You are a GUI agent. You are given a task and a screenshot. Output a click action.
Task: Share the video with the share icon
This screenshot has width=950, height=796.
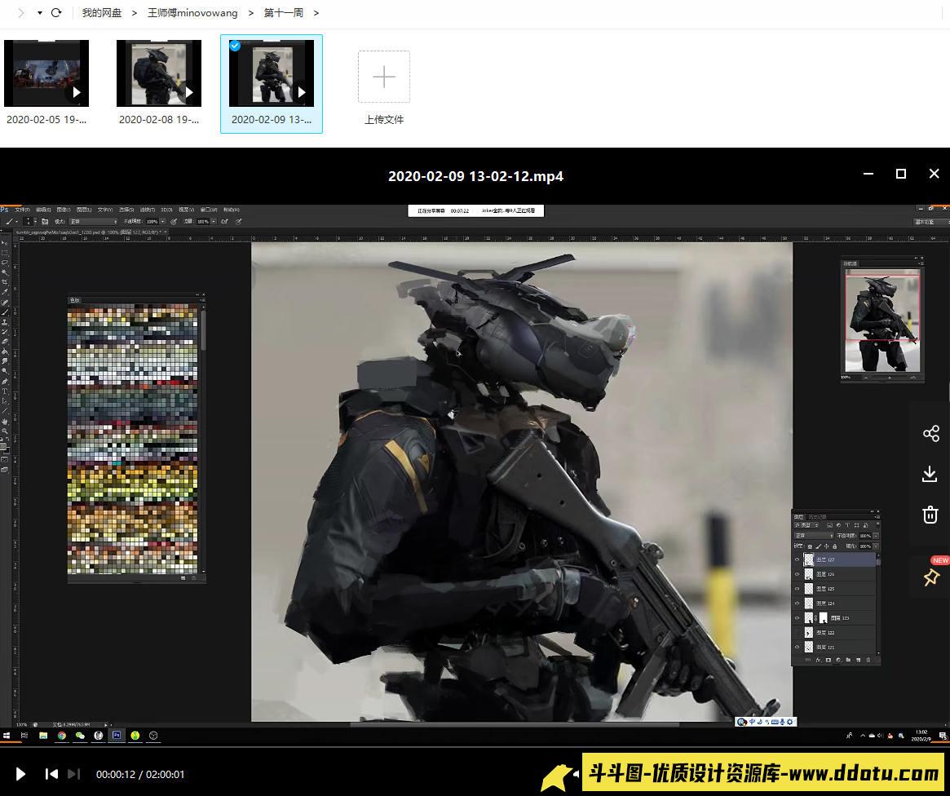click(930, 433)
